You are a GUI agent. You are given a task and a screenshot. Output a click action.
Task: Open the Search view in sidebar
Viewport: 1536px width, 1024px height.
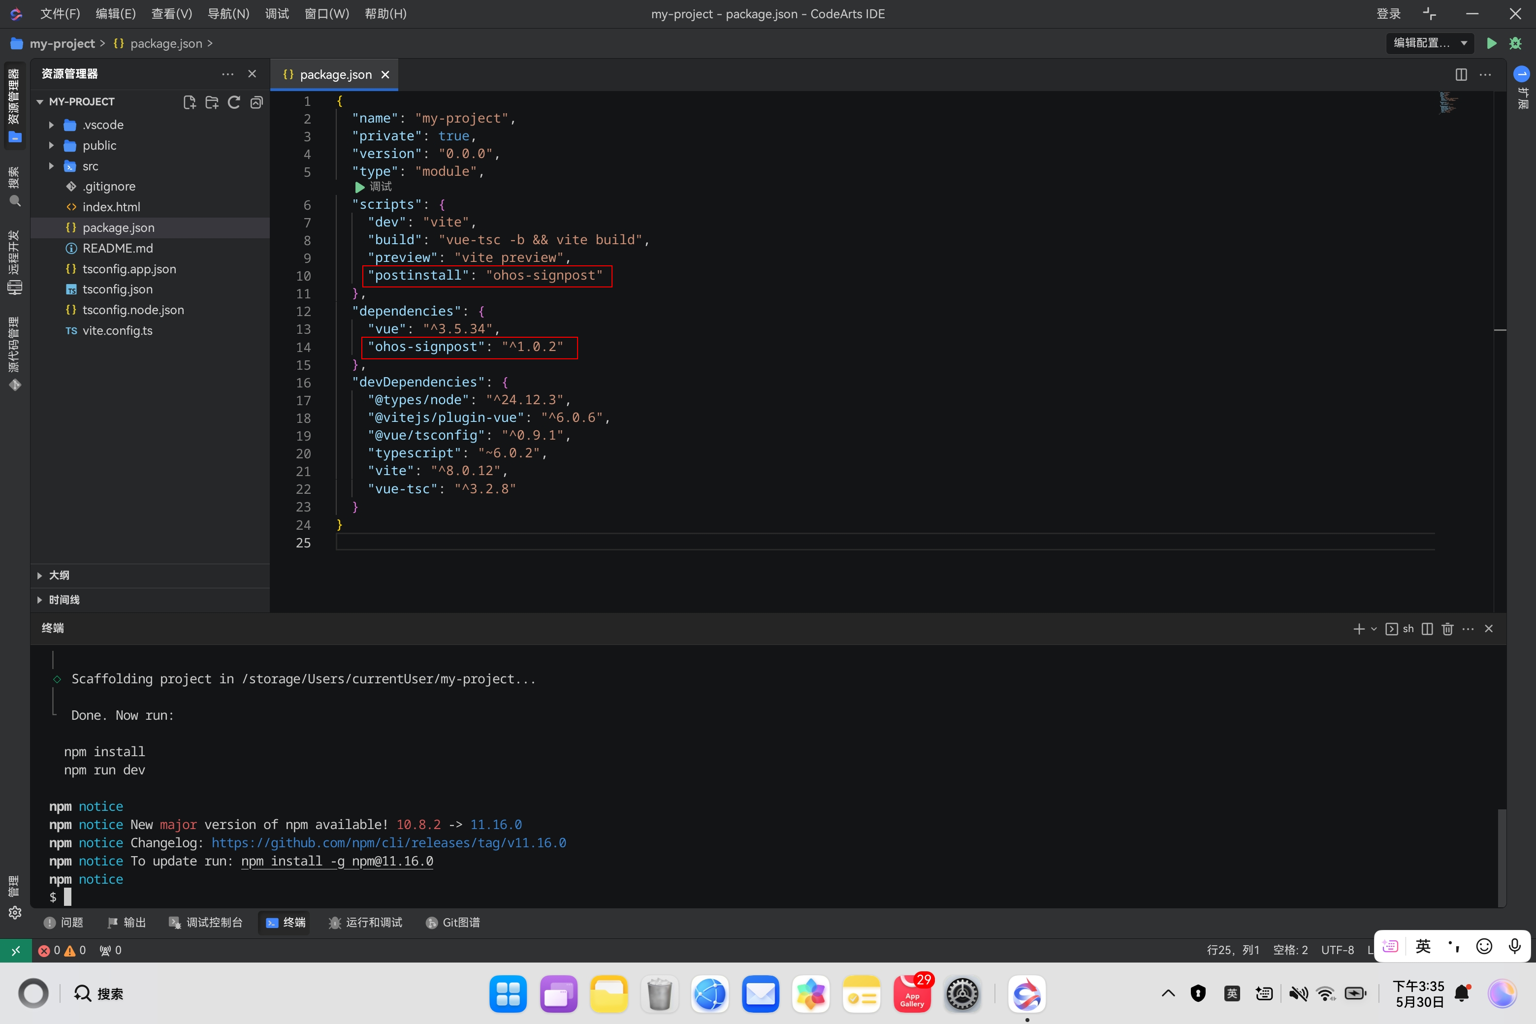[x=14, y=186]
